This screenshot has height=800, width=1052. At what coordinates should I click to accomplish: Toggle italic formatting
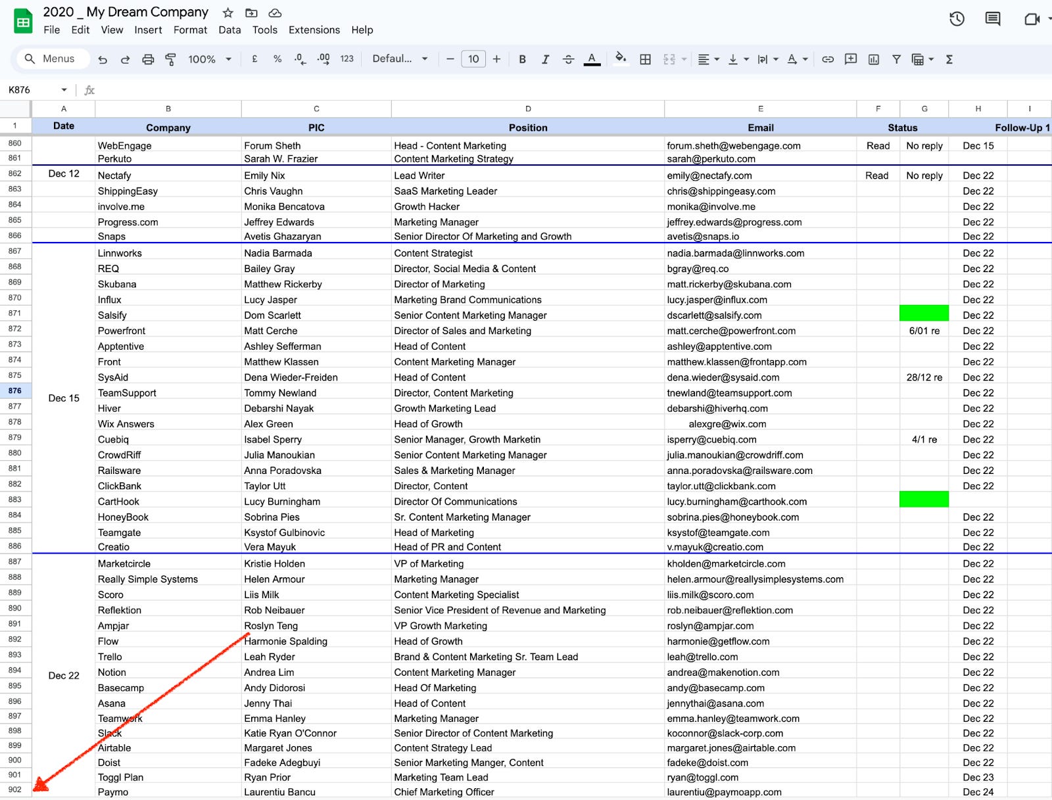[545, 59]
